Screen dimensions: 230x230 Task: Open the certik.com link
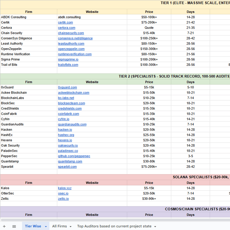[x=65, y=22]
